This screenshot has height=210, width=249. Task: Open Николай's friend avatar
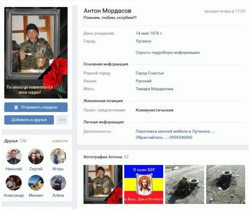point(14,157)
